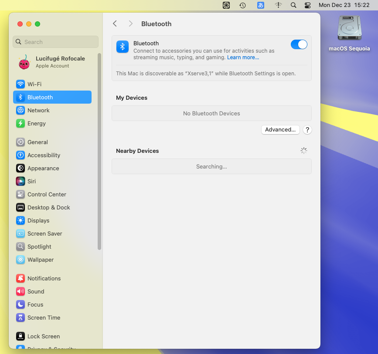The image size is (378, 354).
Task: Select the Wallpaper sidebar icon
Action: 20,260
